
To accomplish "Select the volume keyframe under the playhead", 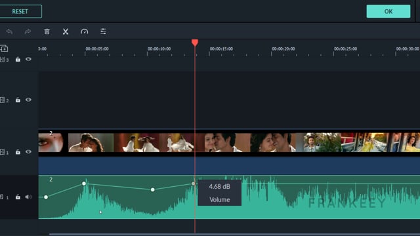I will [194, 184].
